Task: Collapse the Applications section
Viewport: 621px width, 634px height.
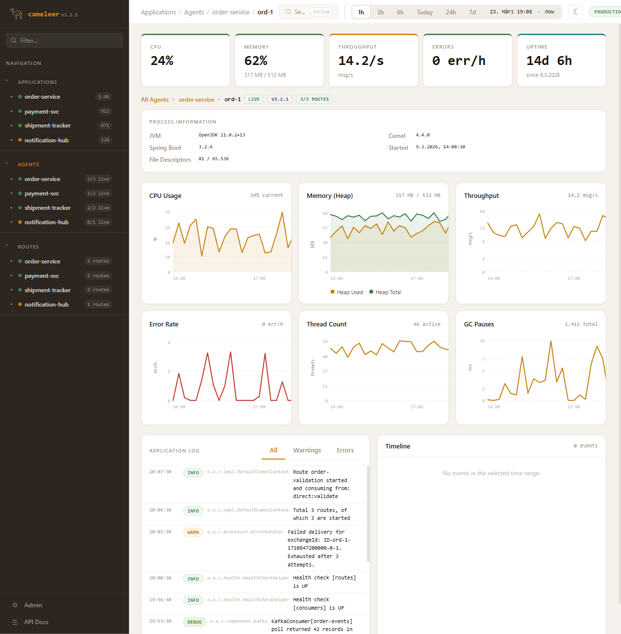Action: tap(7, 81)
